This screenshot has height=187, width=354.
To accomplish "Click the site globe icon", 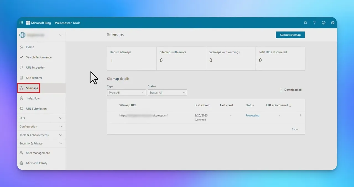I will click(22, 35).
